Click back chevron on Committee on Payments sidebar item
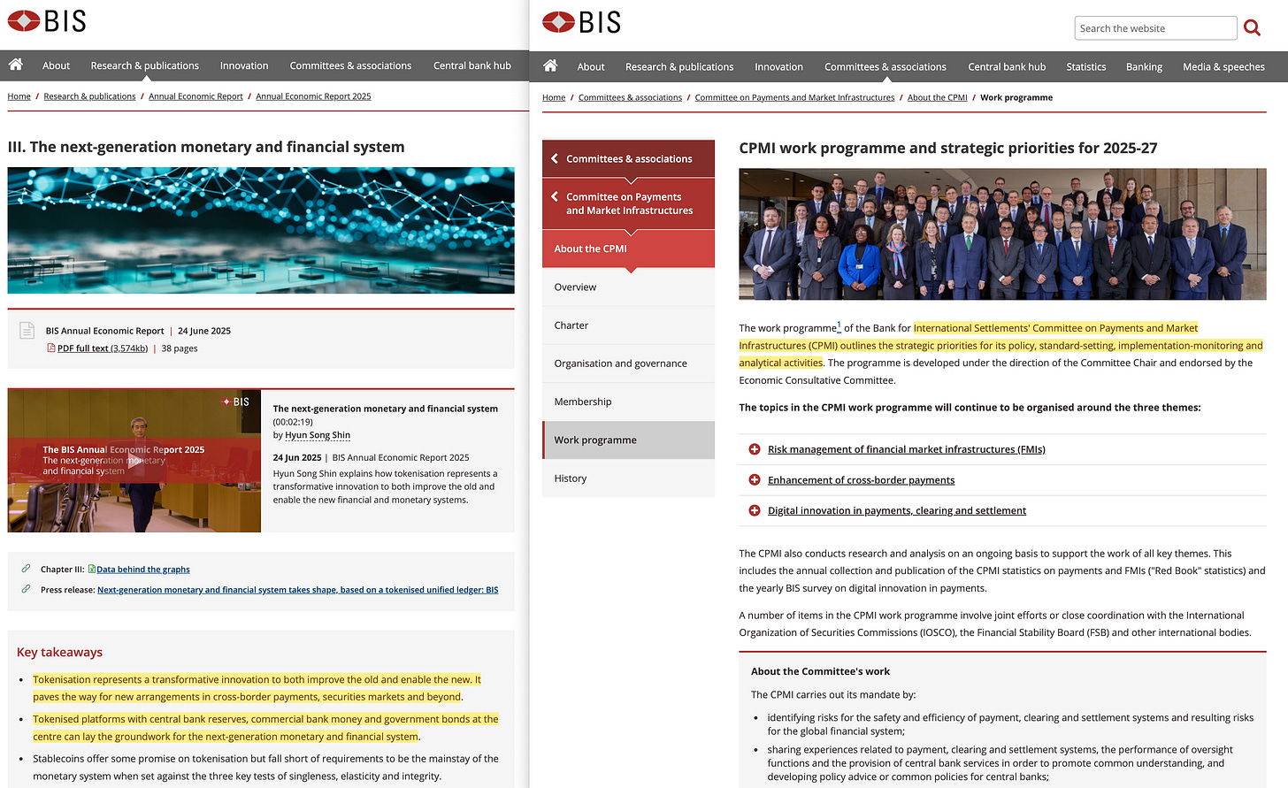The image size is (1288, 788). [x=555, y=196]
